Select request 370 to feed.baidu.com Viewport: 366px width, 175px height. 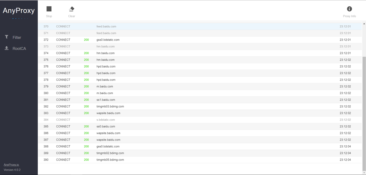pyautogui.click(x=106, y=26)
